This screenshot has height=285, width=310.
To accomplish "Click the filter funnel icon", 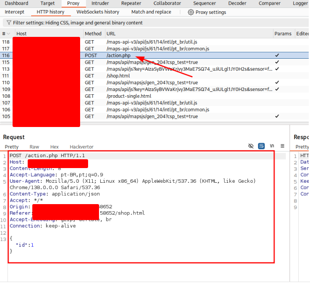I will [8, 23].
